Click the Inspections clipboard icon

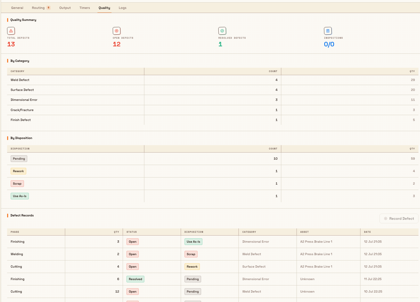point(328,31)
